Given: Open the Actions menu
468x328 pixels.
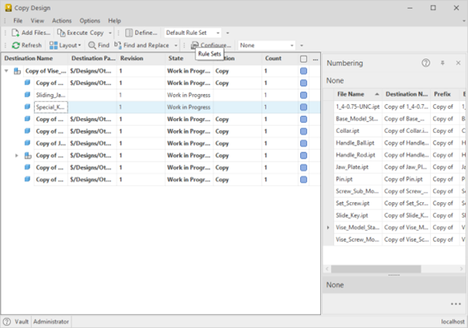Looking at the screenshot, I should point(61,20).
